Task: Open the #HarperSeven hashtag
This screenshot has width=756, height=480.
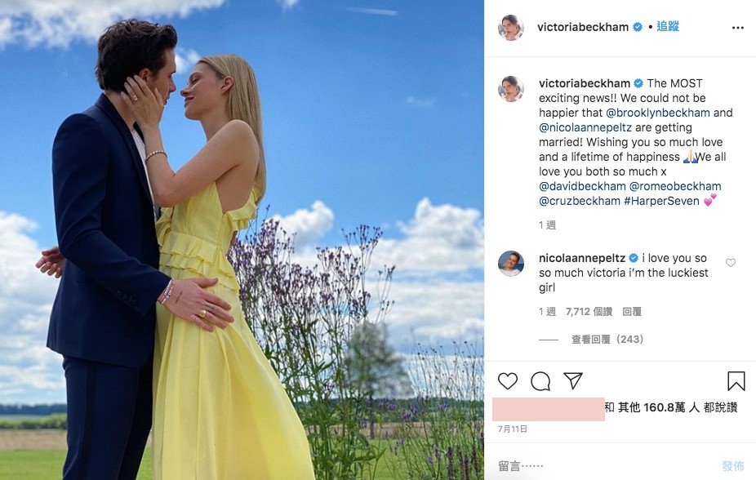Action: tap(661, 201)
